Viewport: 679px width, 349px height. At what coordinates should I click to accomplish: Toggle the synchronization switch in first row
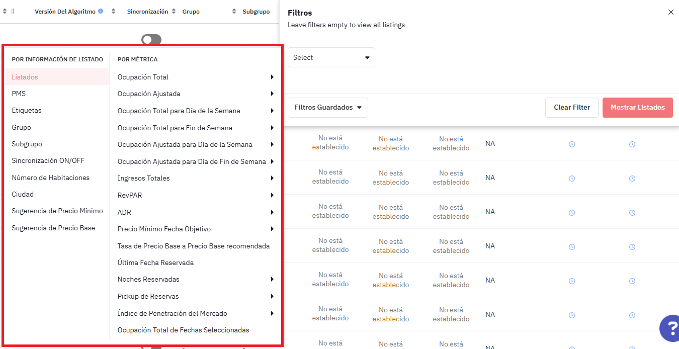coord(151,40)
